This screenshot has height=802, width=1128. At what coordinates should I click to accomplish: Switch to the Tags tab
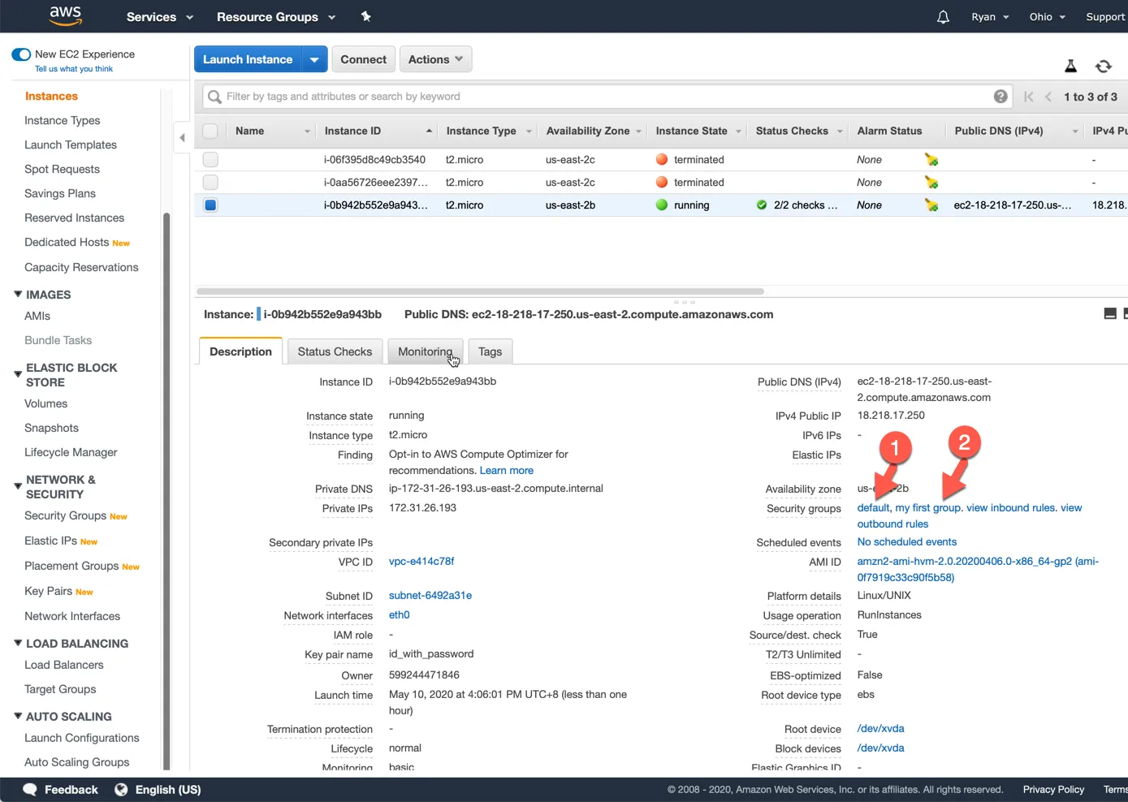(x=490, y=351)
